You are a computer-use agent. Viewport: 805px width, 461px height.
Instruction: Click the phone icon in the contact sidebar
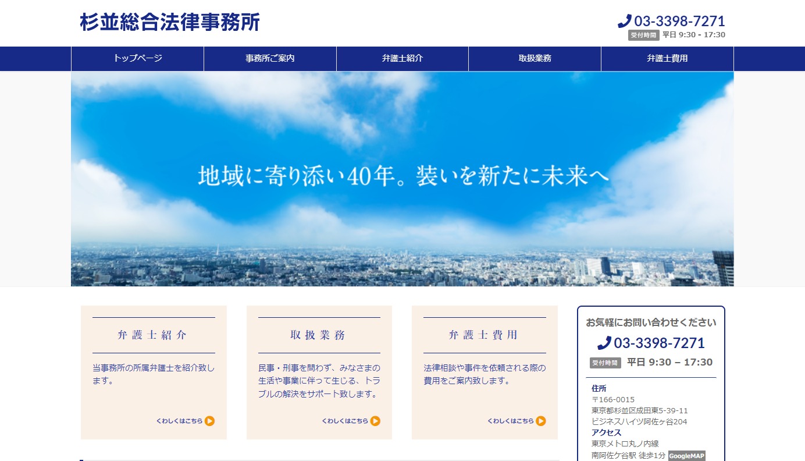[604, 343]
